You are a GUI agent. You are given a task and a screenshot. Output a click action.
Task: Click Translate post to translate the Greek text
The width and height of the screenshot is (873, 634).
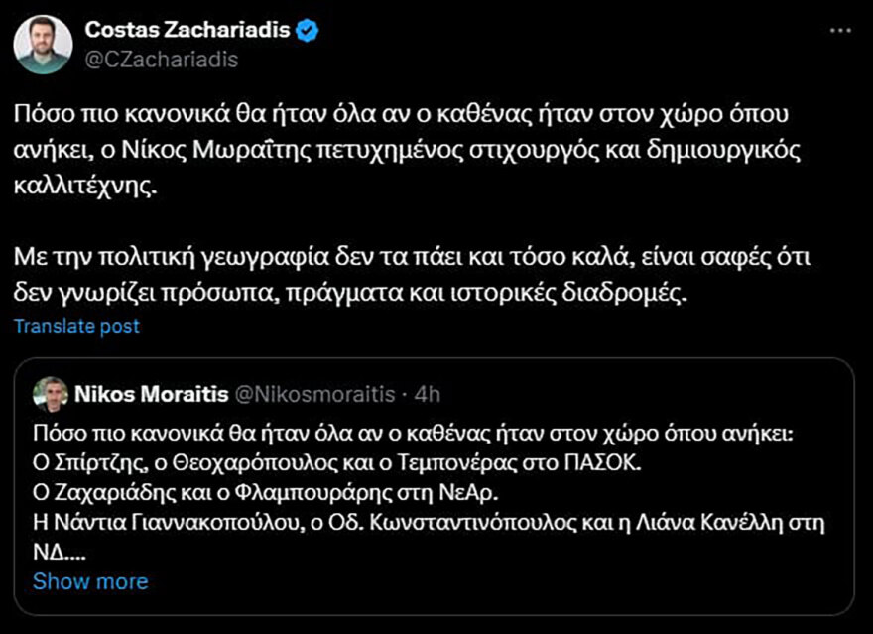[x=77, y=325]
